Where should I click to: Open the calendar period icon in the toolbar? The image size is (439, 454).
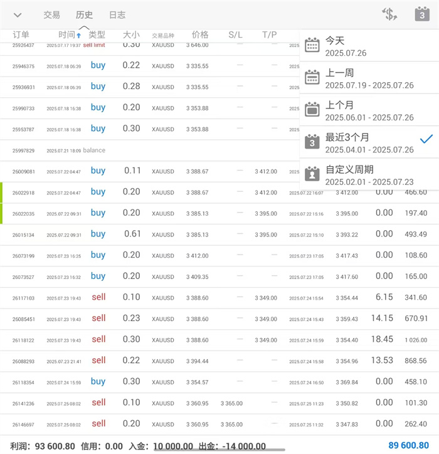422,14
